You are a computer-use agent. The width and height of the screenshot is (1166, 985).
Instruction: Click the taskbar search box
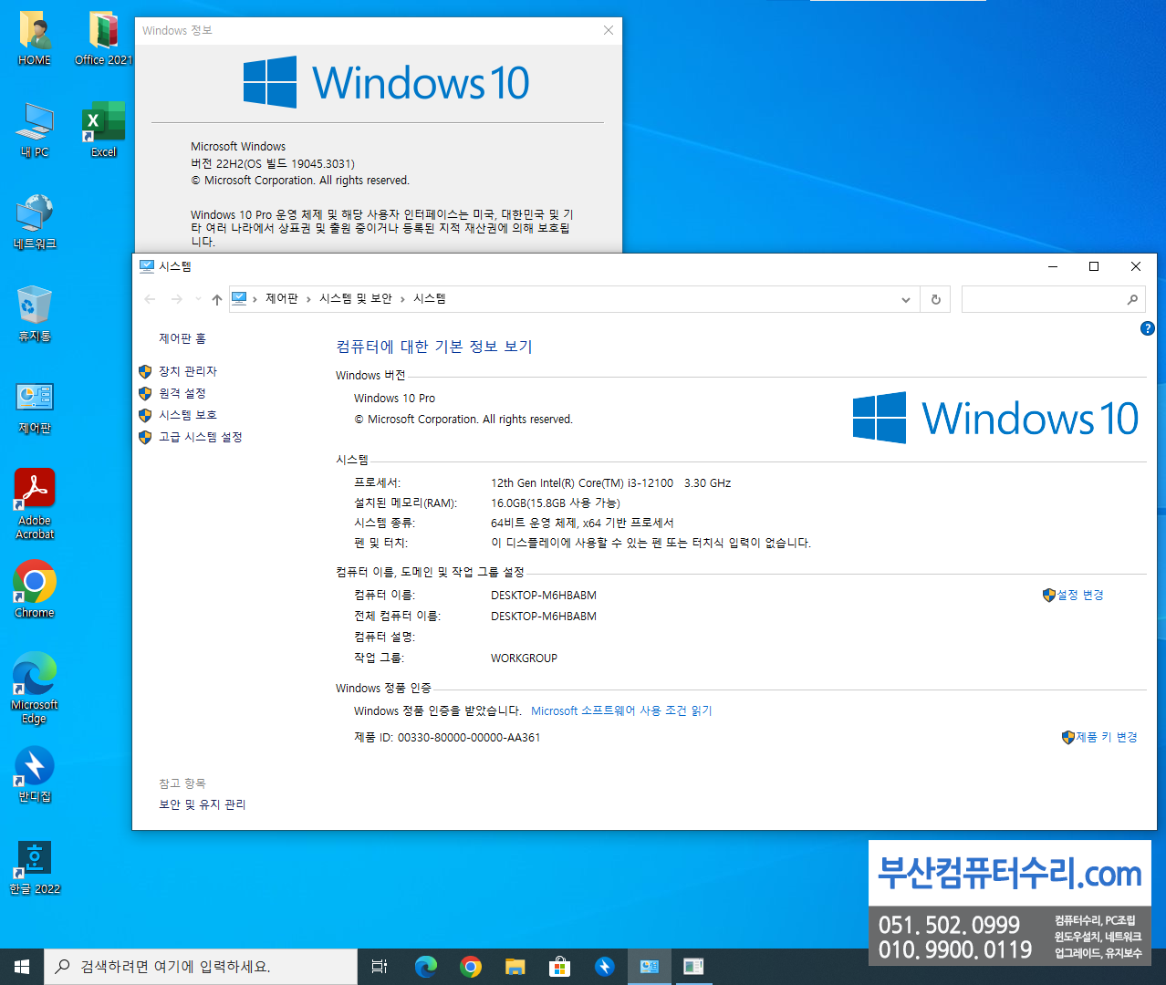tap(201, 967)
